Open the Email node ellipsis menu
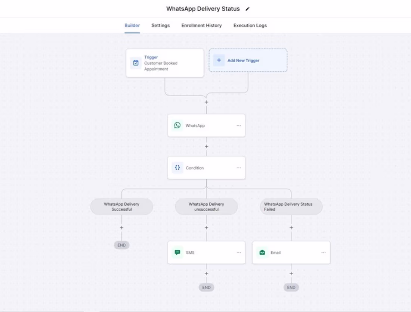411x312 pixels. [323, 252]
